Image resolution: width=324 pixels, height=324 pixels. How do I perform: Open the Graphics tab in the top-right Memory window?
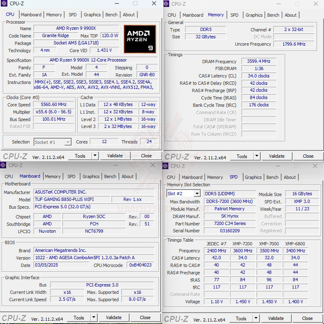[254, 15]
